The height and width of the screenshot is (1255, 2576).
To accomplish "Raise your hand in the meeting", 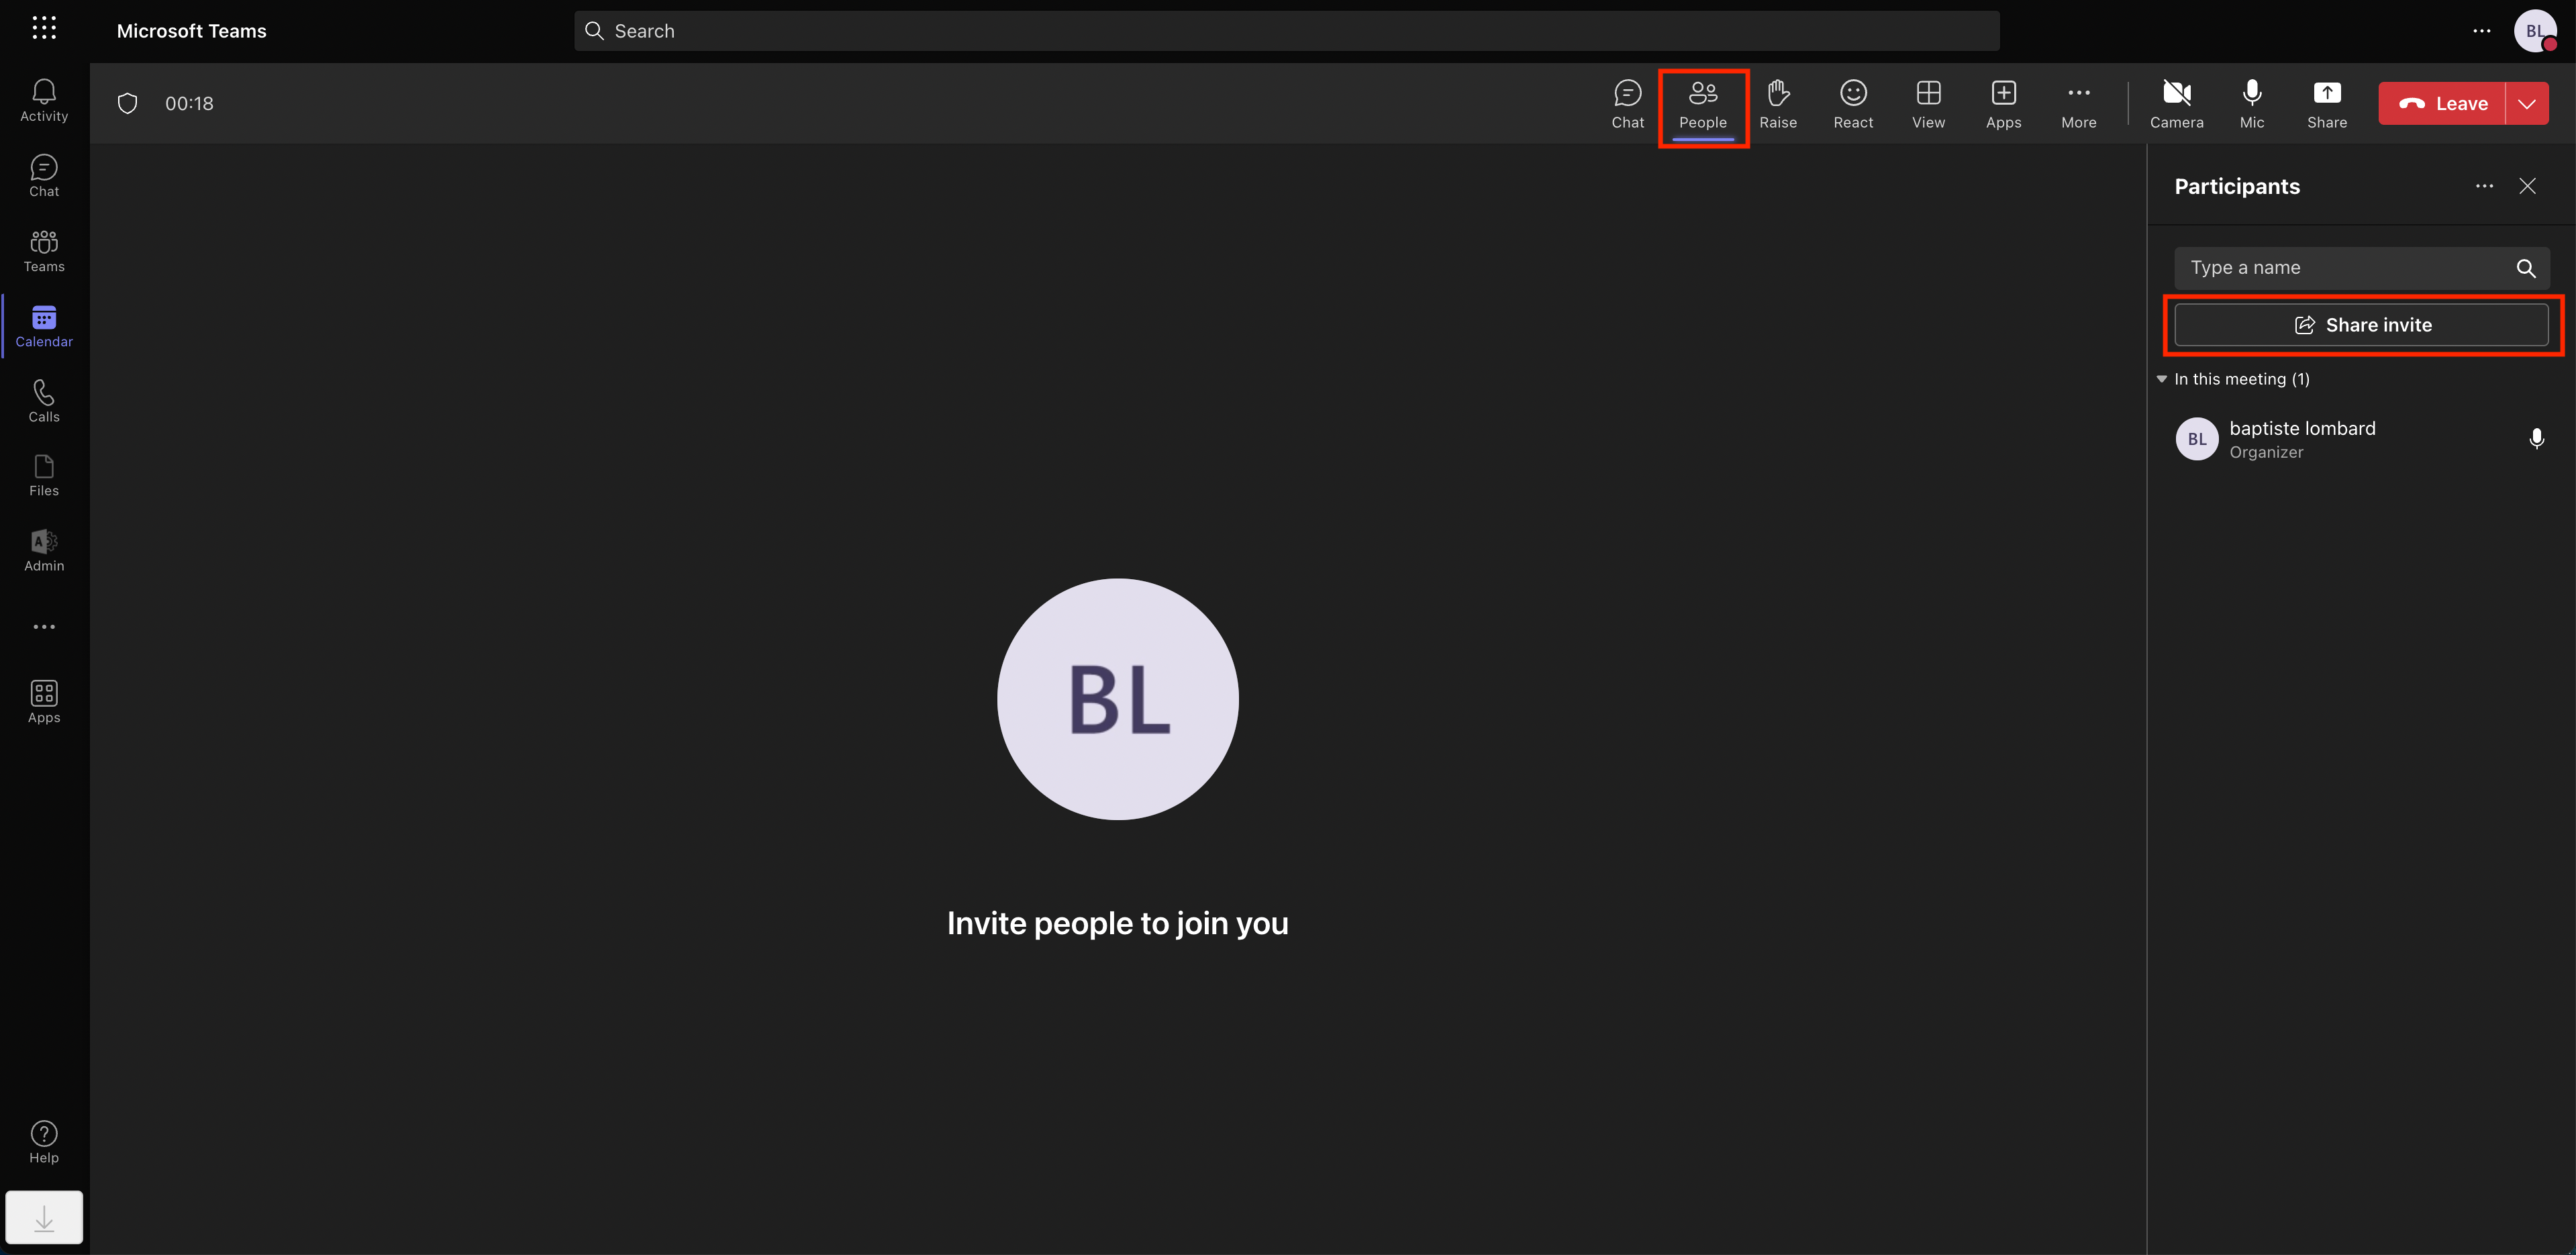I will coord(1777,104).
